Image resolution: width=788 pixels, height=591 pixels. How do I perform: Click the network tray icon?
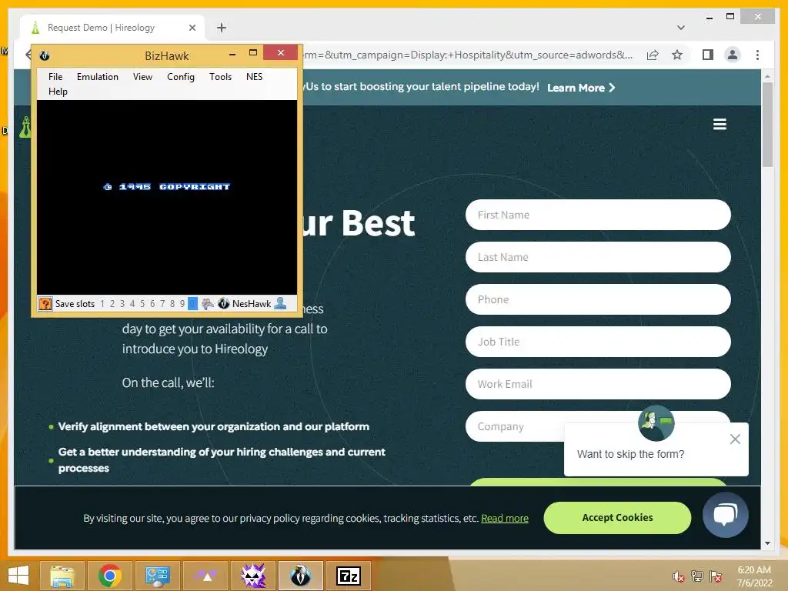(x=697, y=576)
